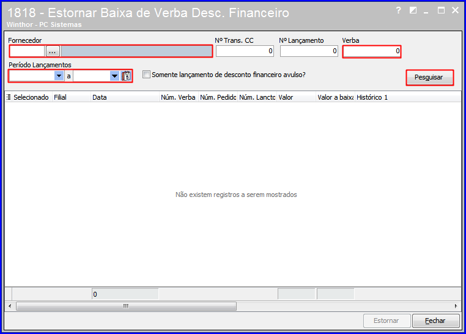Click the scroll right arrow

[456, 306]
